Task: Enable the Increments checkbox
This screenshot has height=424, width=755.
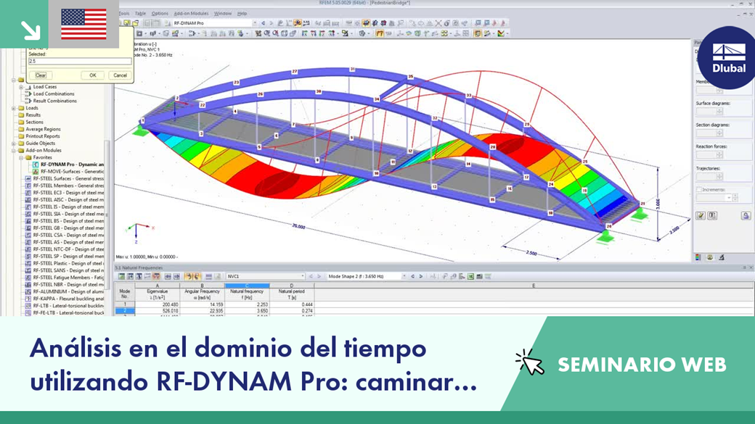Action: click(698, 190)
